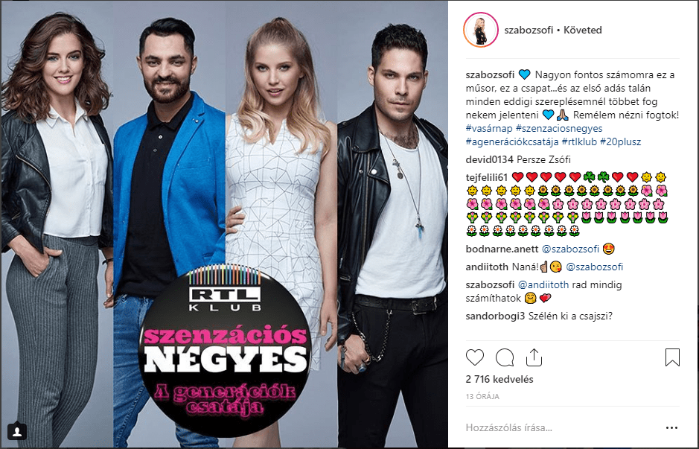
Task: Open the comment speech bubble icon
Action: (x=505, y=357)
